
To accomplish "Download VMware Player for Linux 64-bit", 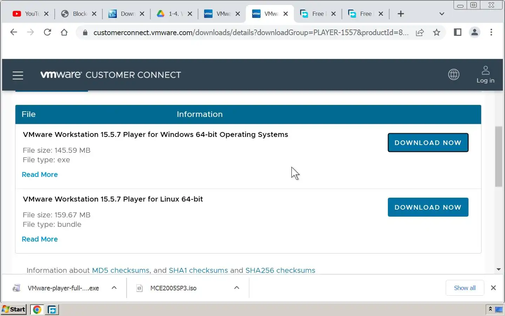I will 428,207.
